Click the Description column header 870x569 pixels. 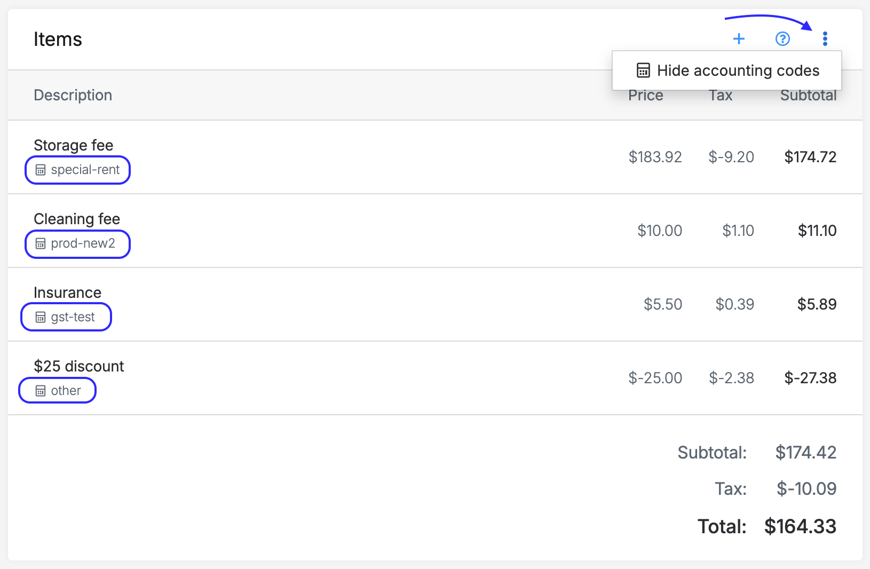coord(73,95)
